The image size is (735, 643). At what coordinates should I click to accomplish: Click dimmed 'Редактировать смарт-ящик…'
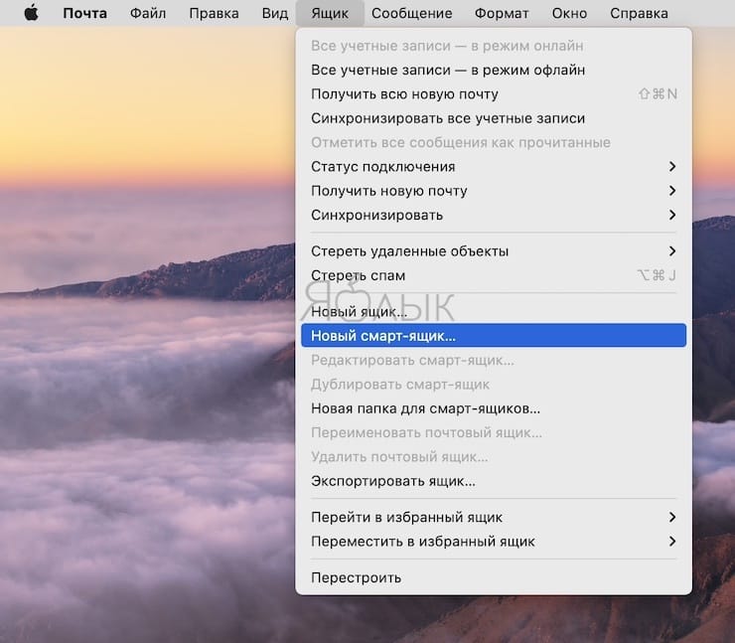click(x=494, y=360)
